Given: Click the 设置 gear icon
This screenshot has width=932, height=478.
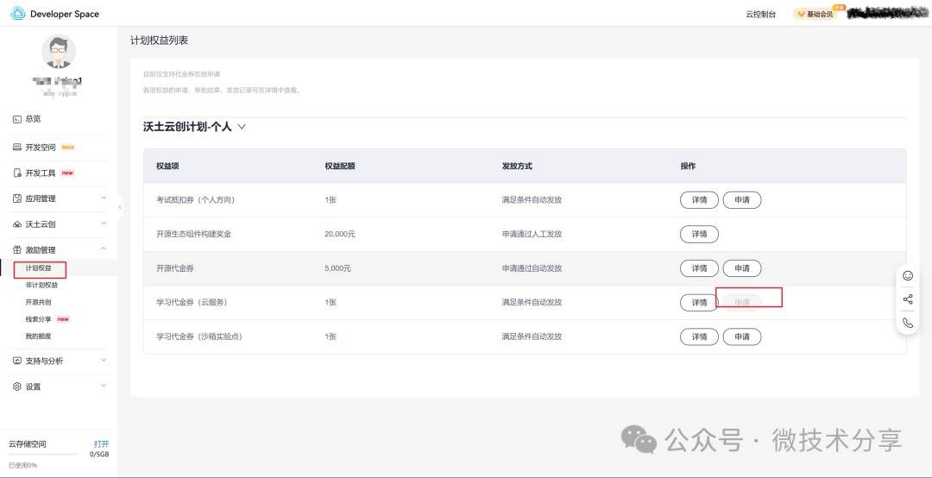Looking at the screenshot, I should pos(17,387).
